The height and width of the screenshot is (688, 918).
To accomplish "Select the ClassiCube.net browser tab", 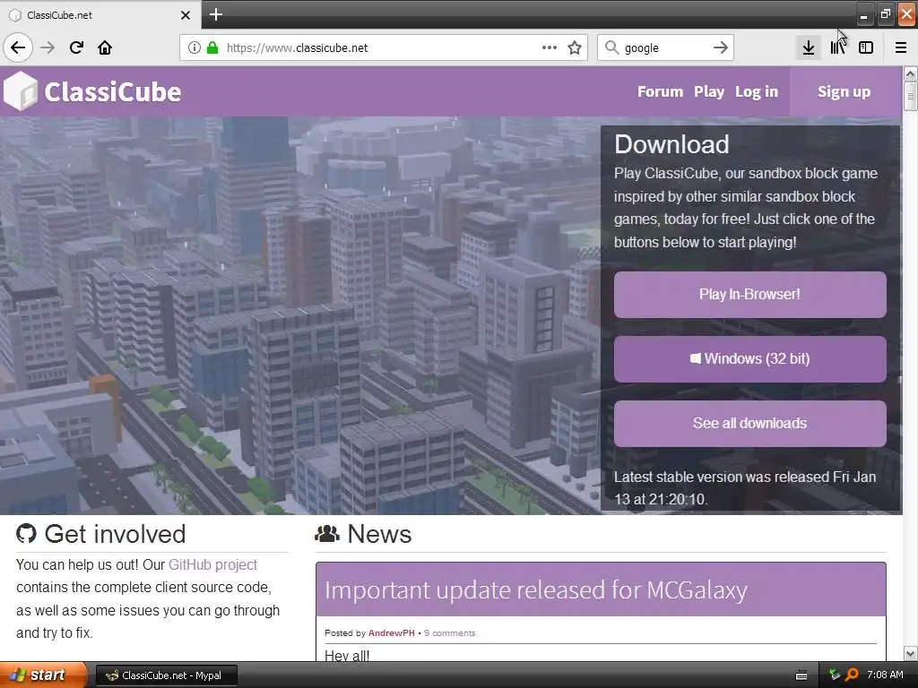I will [x=100, y=15].
